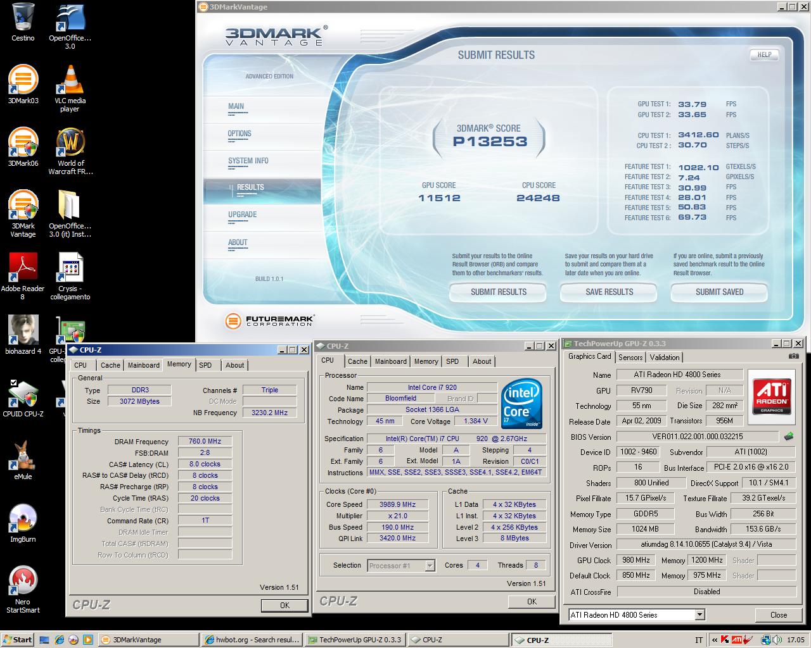Click OK in CPU-Z processor window
The width and height of the screenshot is (811, 648).
pos(532,601)
